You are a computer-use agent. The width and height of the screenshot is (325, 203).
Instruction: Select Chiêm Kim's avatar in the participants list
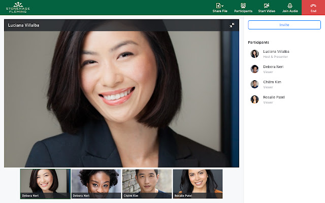[254, 84]
